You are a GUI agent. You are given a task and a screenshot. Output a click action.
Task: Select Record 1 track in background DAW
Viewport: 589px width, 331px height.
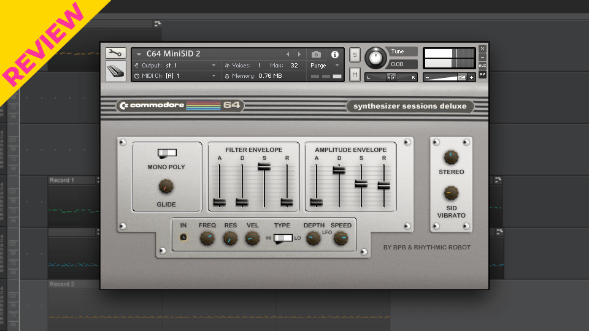62,180
